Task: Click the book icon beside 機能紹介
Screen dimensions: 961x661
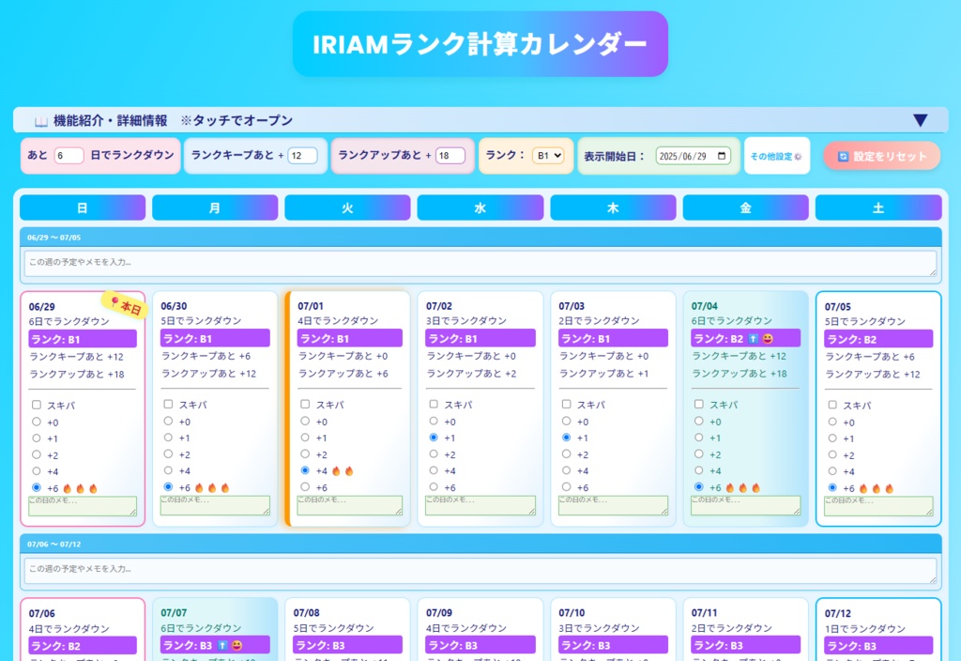Action: coord(41,121)
